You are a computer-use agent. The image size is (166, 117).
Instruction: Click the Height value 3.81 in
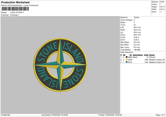[x=162, y=7]
